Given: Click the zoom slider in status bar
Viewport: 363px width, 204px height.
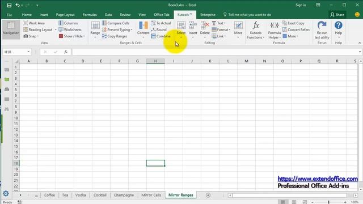Looking at the screenshot, I should click(329, 202).
